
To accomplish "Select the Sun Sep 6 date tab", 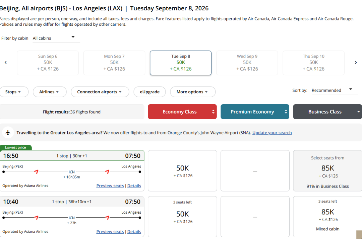I will [x=48, y=63].
